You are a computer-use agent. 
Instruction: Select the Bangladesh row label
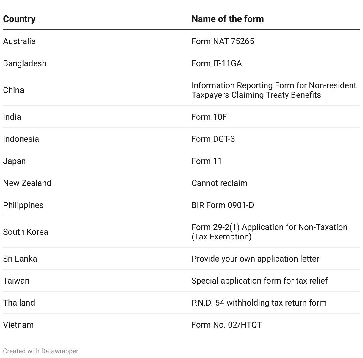pos(25,63)
